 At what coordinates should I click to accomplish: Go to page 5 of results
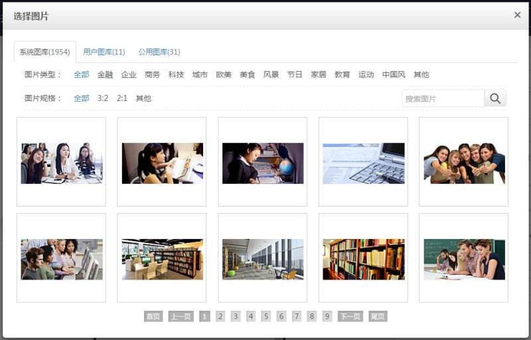pyautogui.click(x=265, y=317)
